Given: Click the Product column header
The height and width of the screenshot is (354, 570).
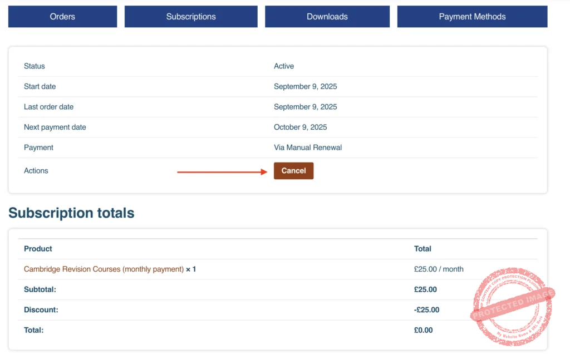Looking at the screenshot, I should click(x=38, y=249).
